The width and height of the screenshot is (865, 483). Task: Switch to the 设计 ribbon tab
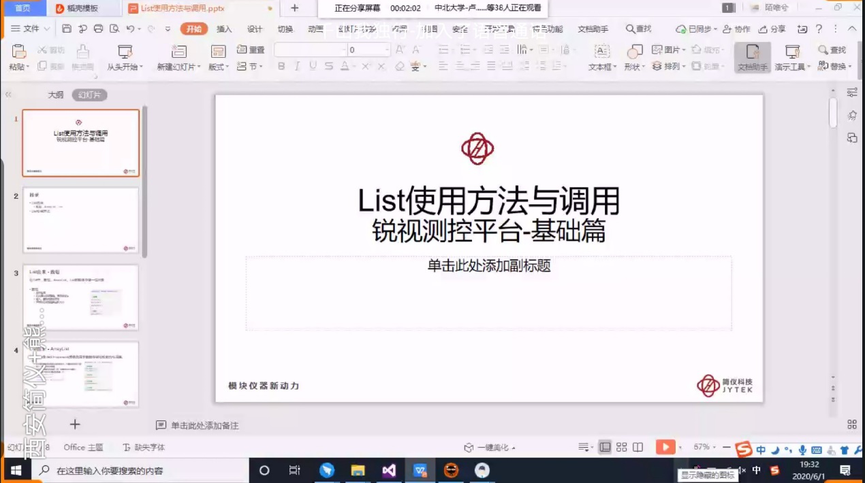[255, 29]
